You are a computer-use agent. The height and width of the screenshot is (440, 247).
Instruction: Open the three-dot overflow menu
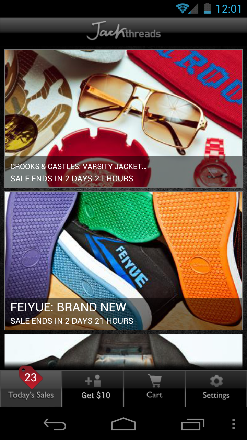233,425
